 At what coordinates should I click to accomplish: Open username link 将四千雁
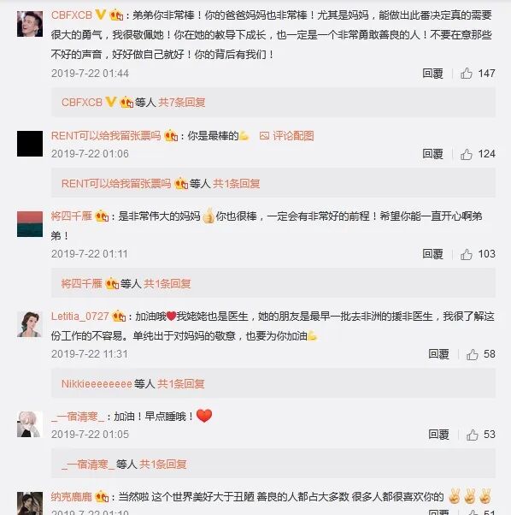pos(72,216)
